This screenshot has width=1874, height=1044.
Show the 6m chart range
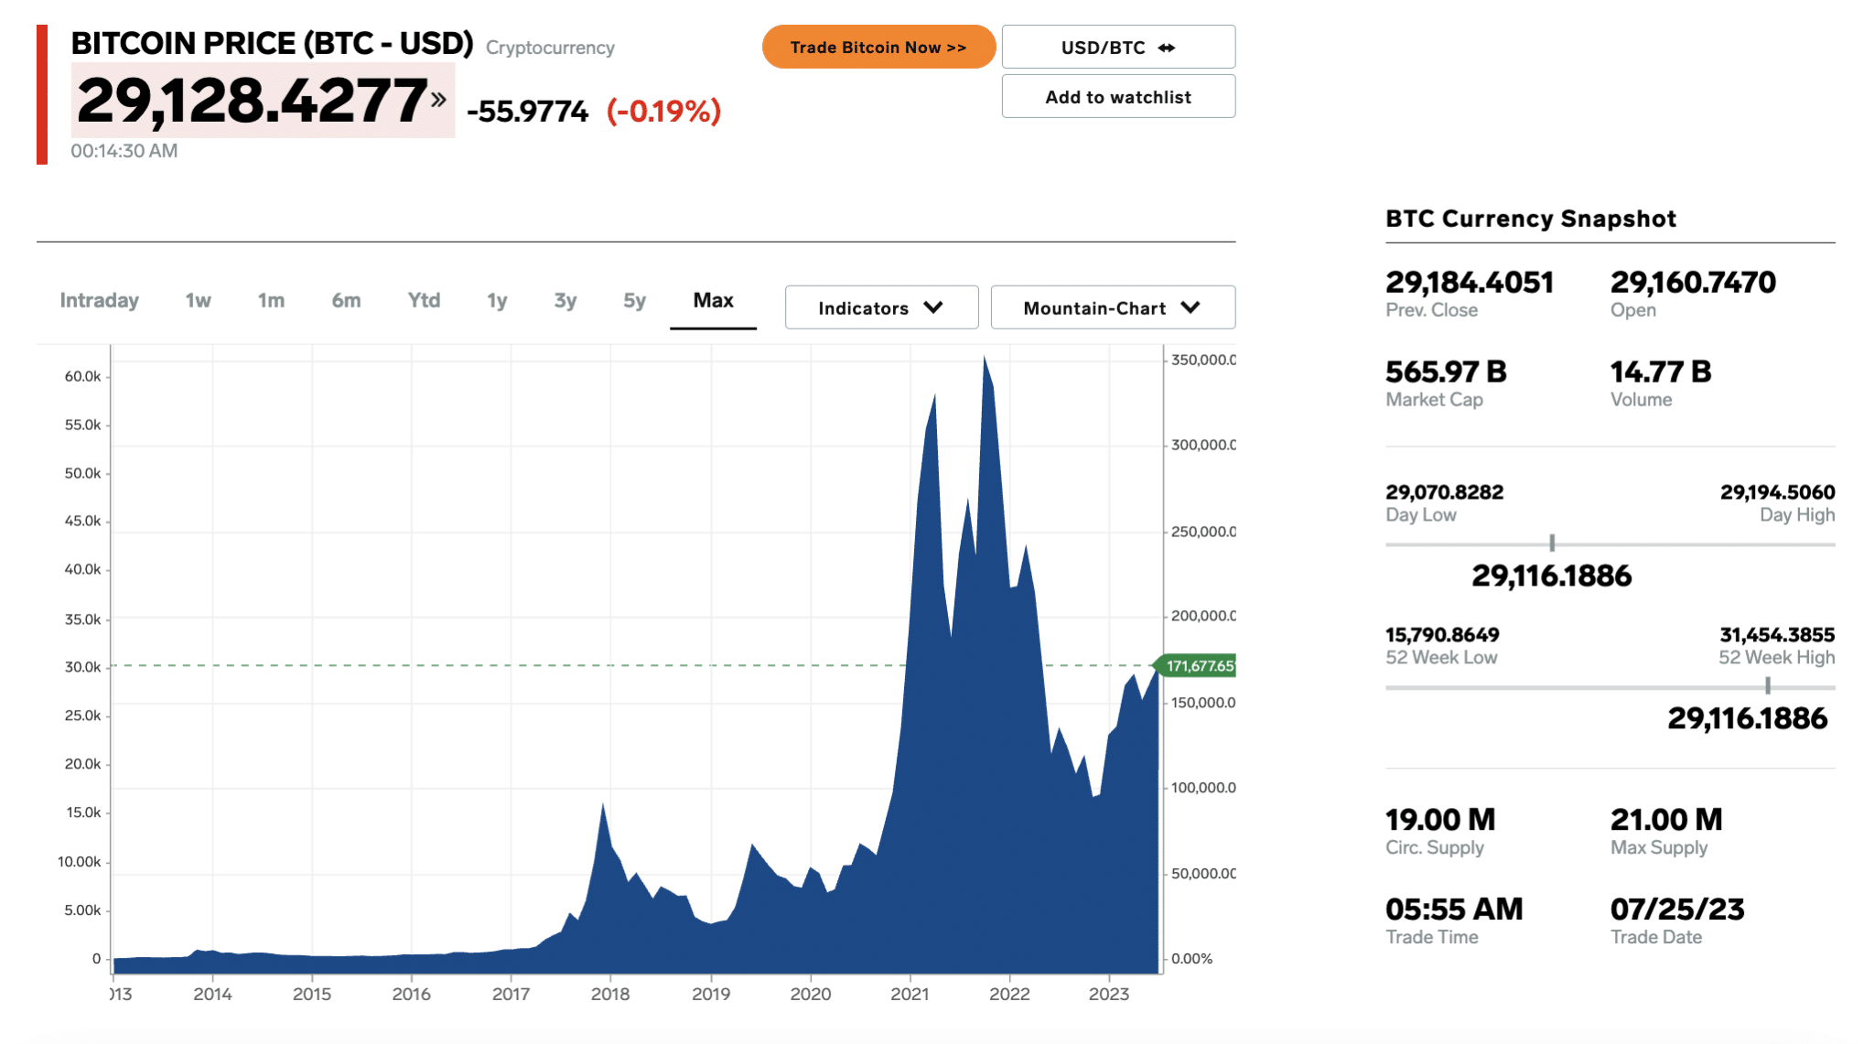pos(346,300)
